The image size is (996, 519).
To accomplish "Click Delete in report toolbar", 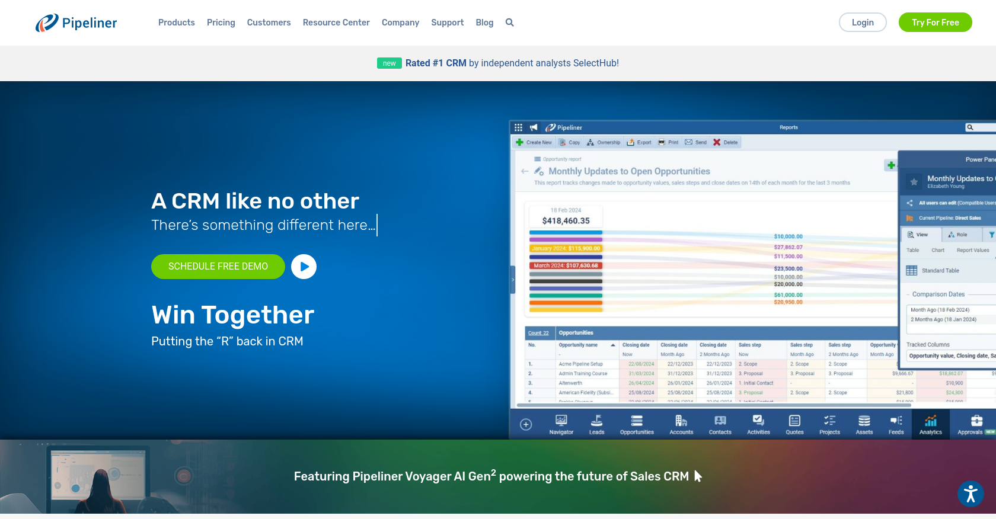I will click(x=726, y=142).
